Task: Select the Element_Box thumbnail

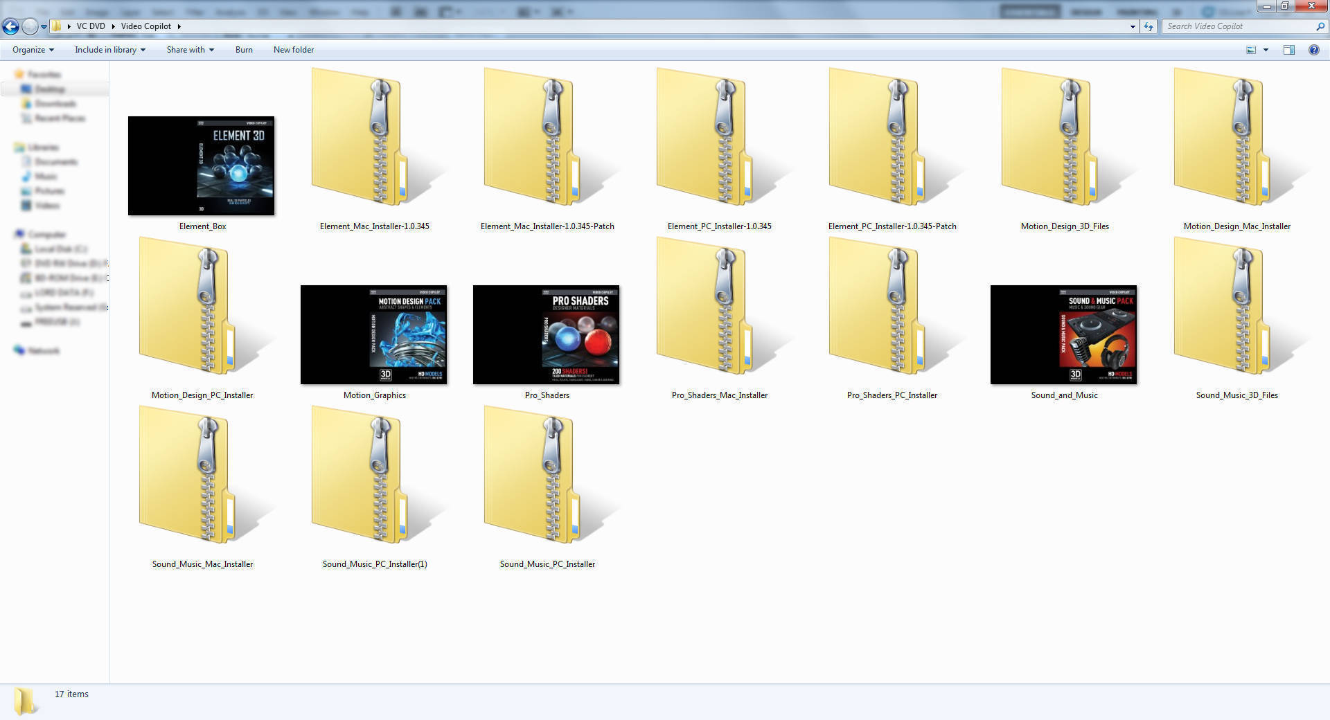Action: 201,165
